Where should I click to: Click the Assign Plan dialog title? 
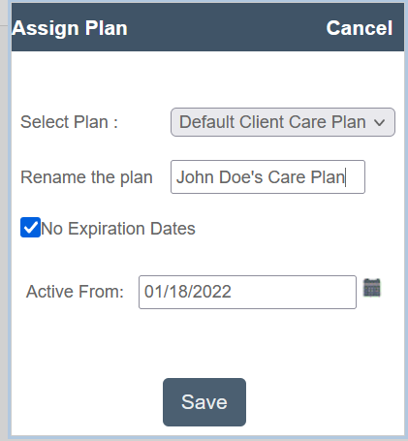coord(70,28)
